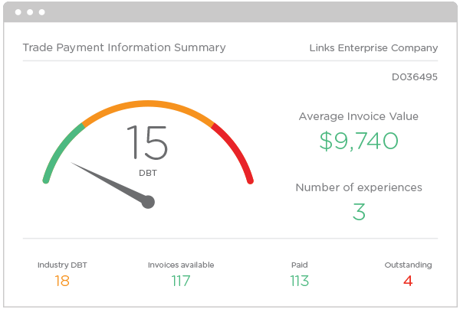
Task: Select the experiences count of 3
Action: 359,211
